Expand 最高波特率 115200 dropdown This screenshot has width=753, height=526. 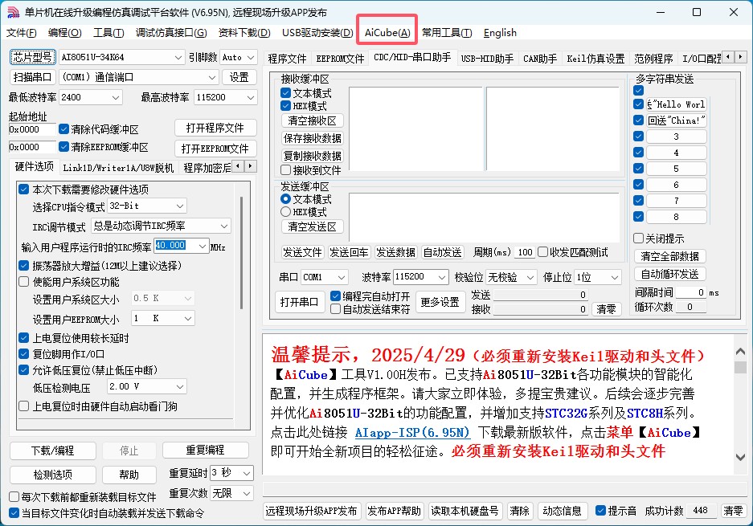(x=225, y=97)
